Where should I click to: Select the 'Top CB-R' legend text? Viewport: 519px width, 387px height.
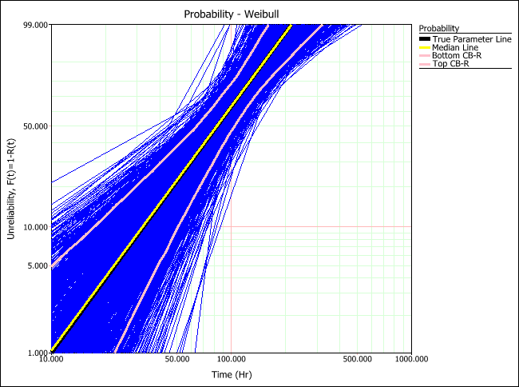pos(450,63)
